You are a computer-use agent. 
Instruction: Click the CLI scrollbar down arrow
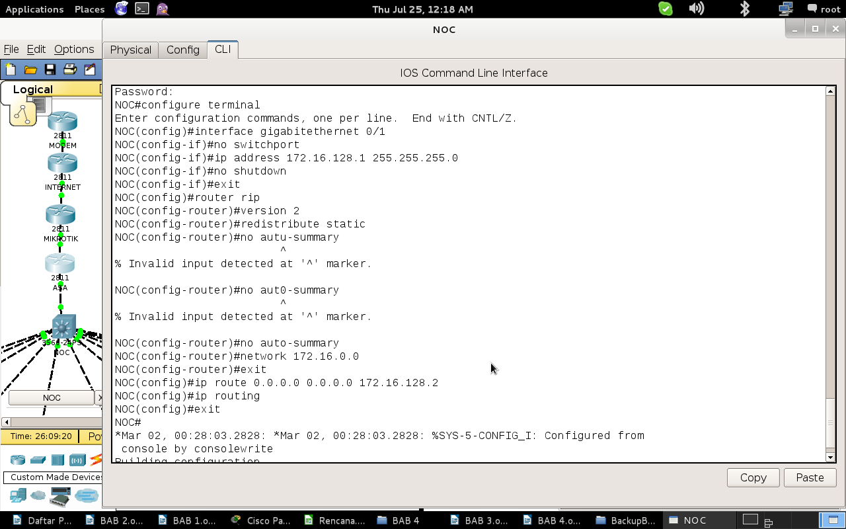pos(831,457)
